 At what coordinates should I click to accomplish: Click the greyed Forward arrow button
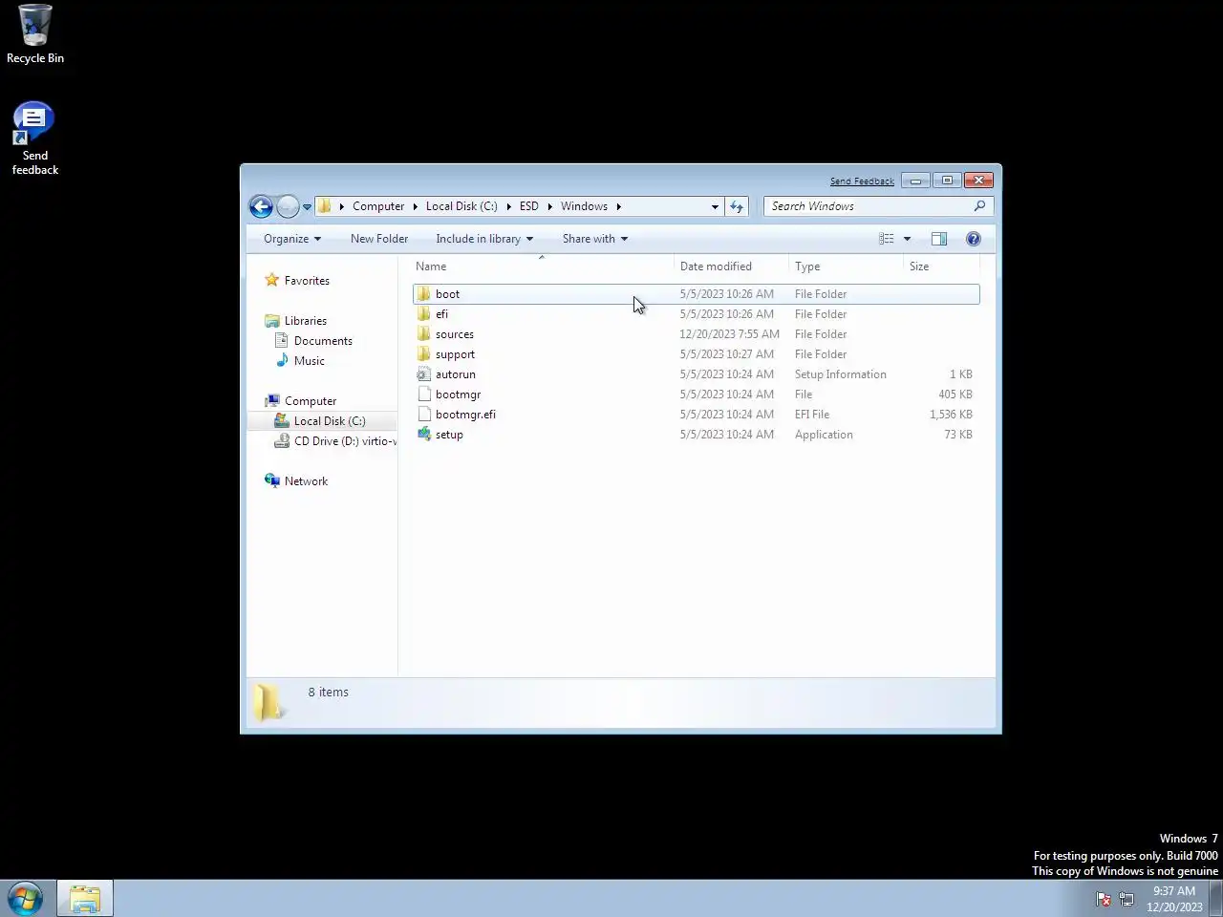coord(288,206)
